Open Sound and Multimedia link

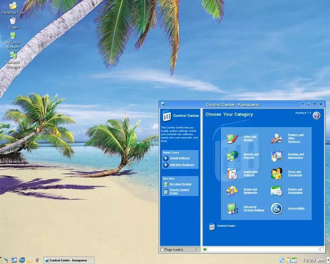251,191
